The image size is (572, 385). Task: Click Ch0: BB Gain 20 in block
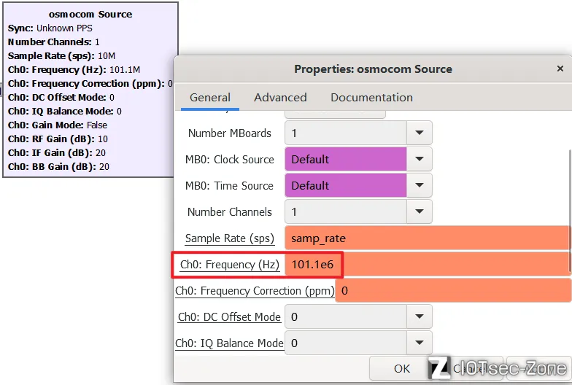[x=58, y=166]
